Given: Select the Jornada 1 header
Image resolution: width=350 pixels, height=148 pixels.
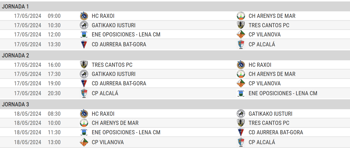Looking at the screenshot, I should pyautogui.click(x=175, y=6).
